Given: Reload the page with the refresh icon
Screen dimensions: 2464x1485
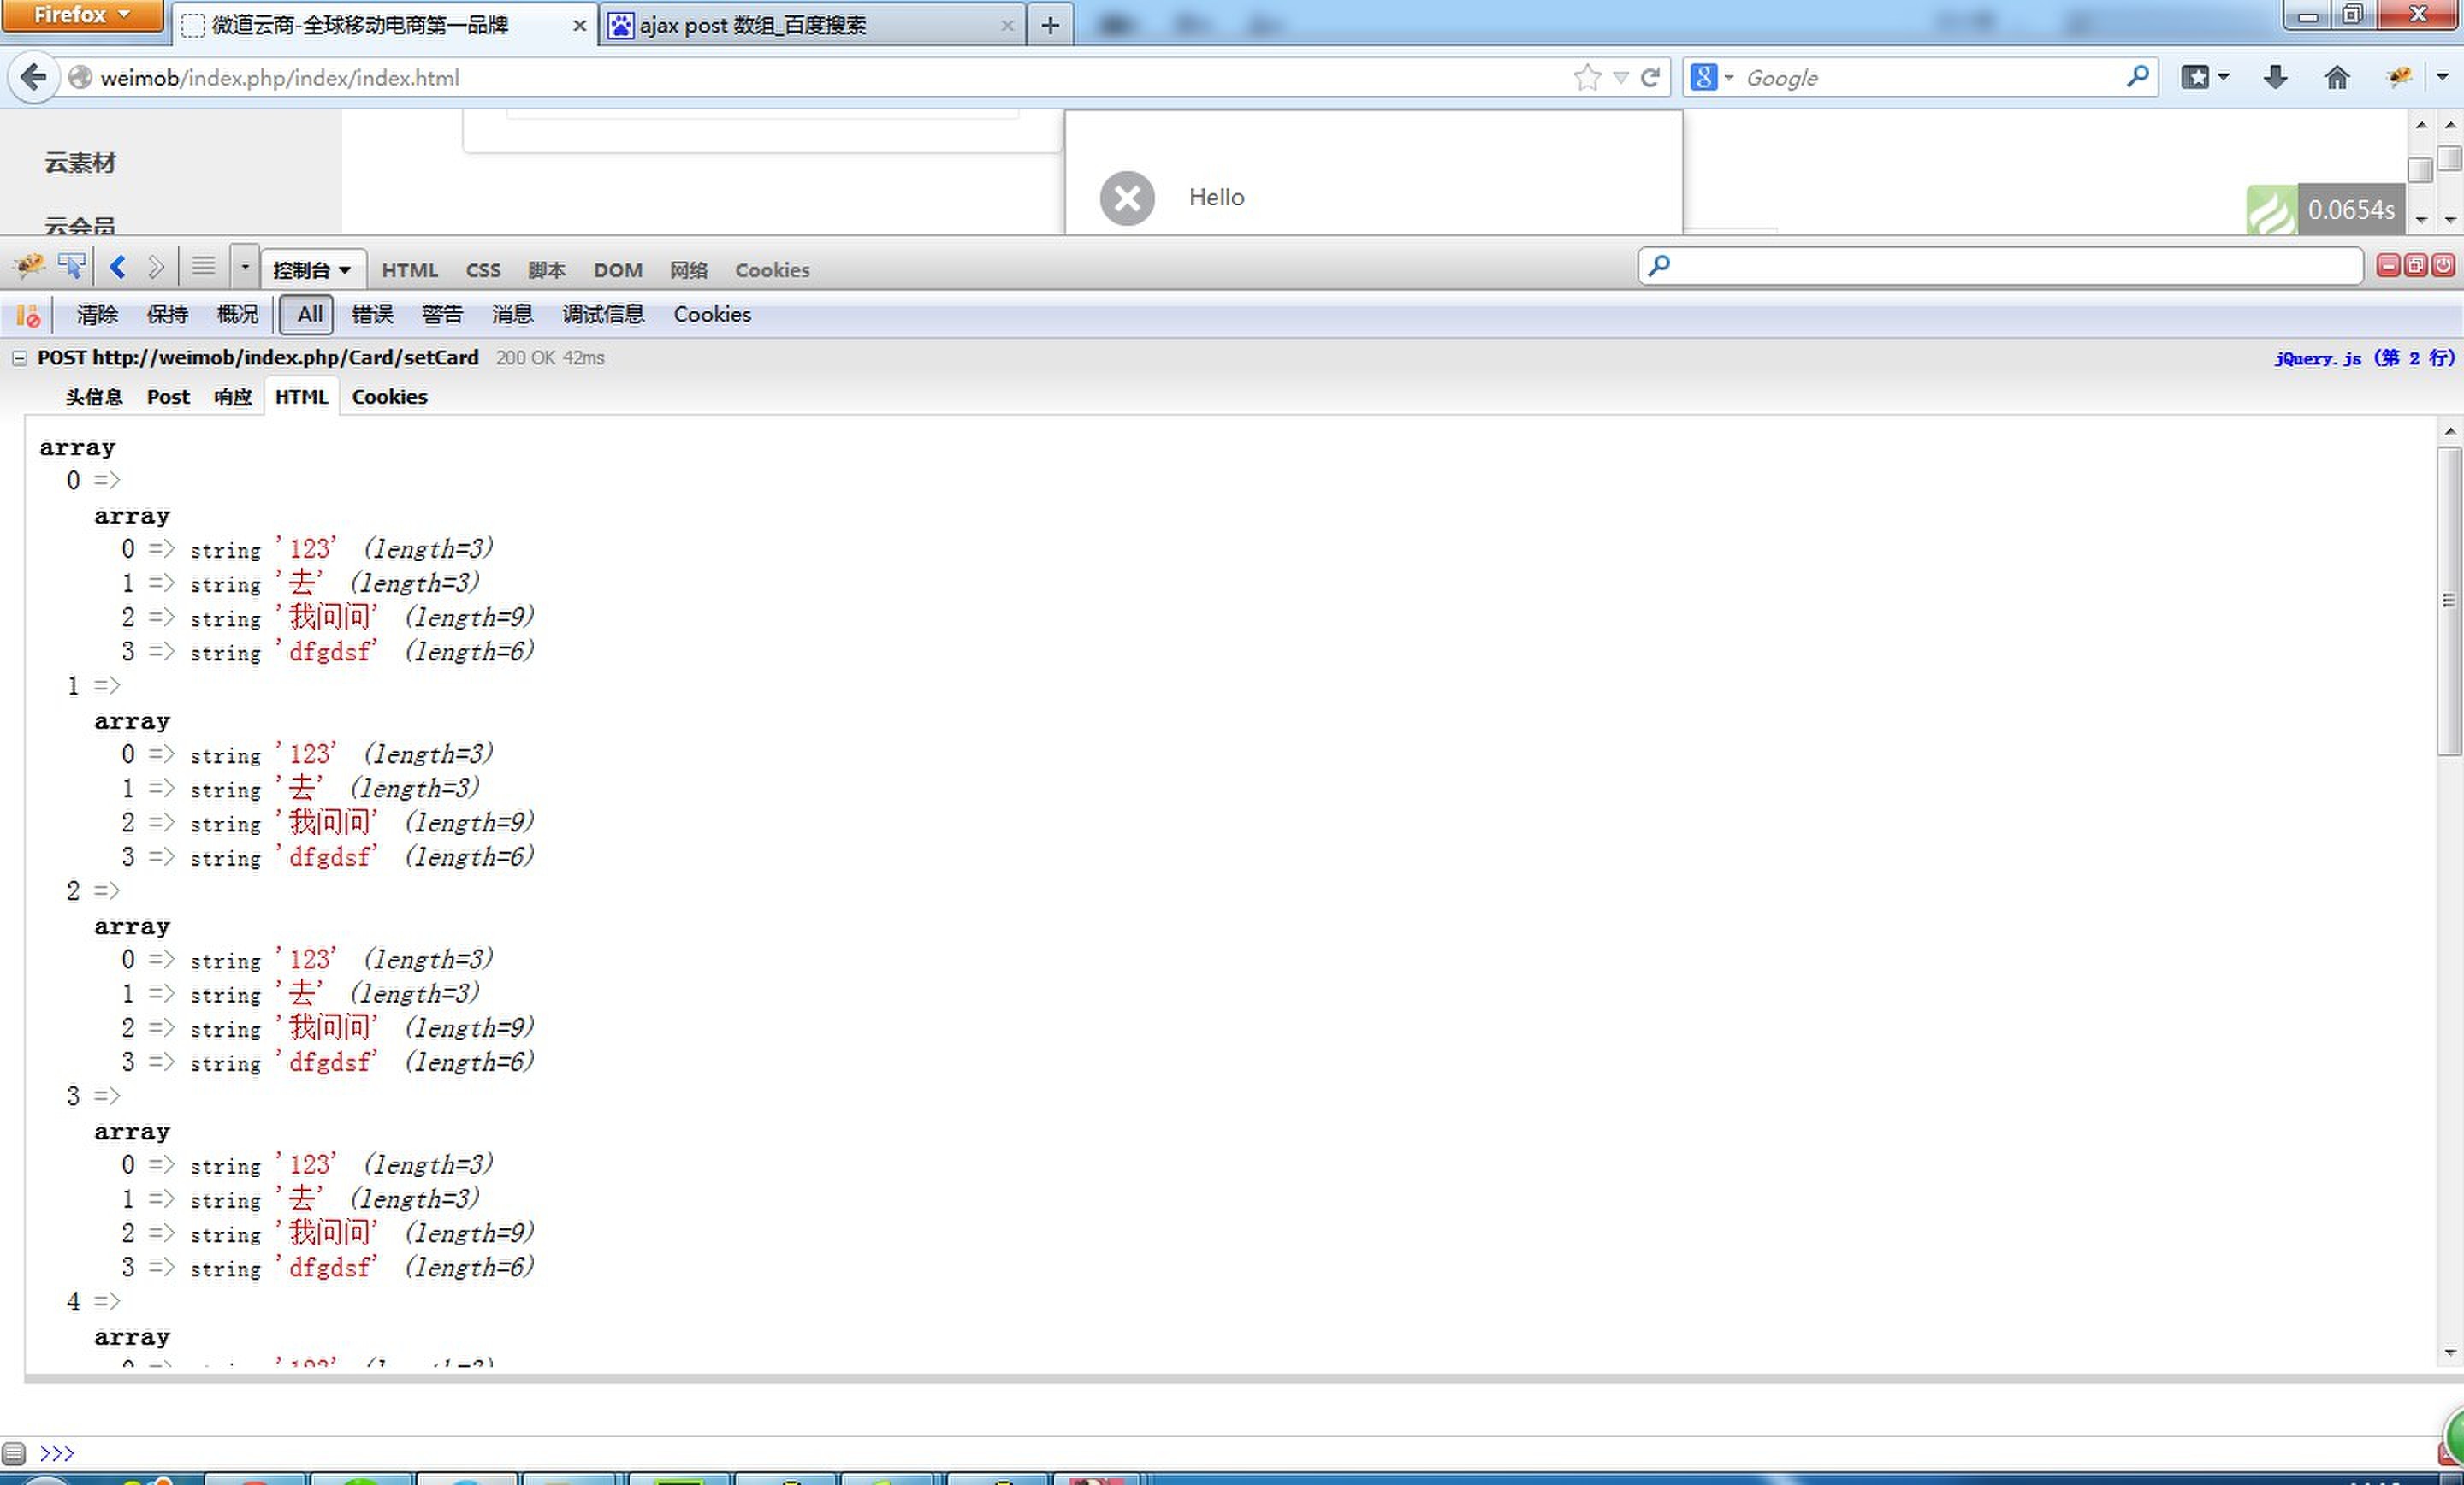Looking at the screenshot, I should coord(1651,77).
